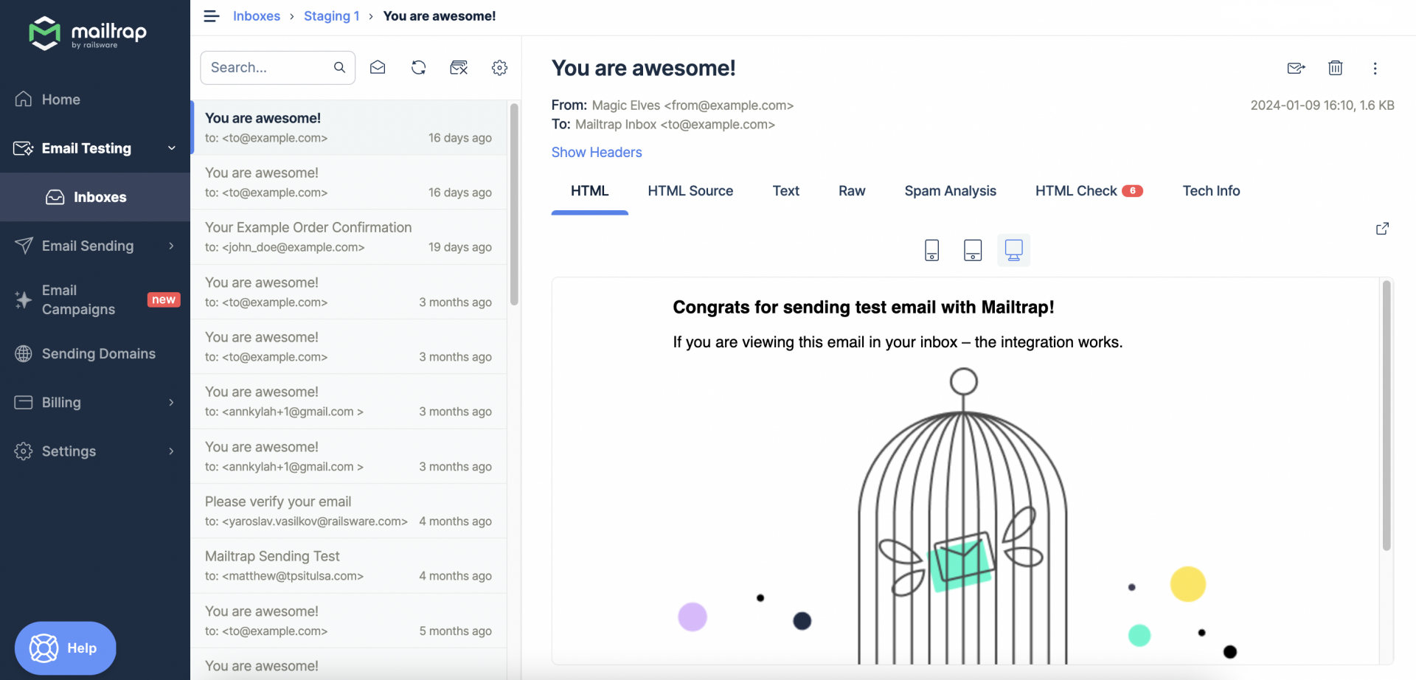Collapse the Email Testing sidebar section
Image resolution: width=1416 pixels, height=680 pixels.
[x=171, y=148]
